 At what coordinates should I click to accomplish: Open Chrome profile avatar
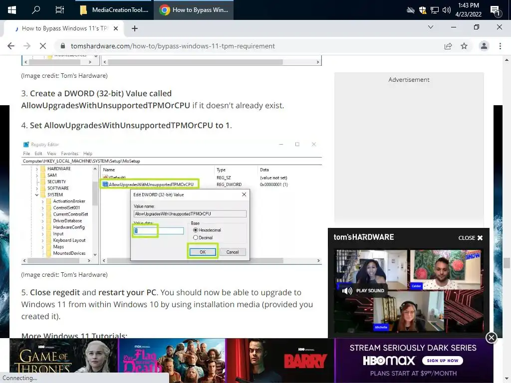(x=484, y=46)
